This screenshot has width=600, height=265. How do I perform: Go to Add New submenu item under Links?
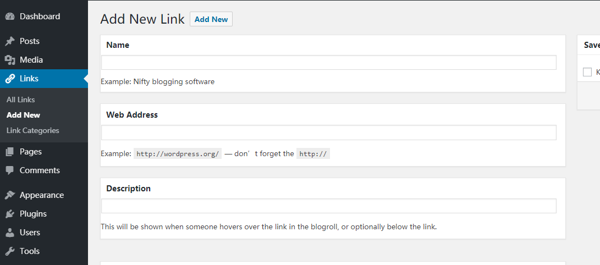pos(24,115)
